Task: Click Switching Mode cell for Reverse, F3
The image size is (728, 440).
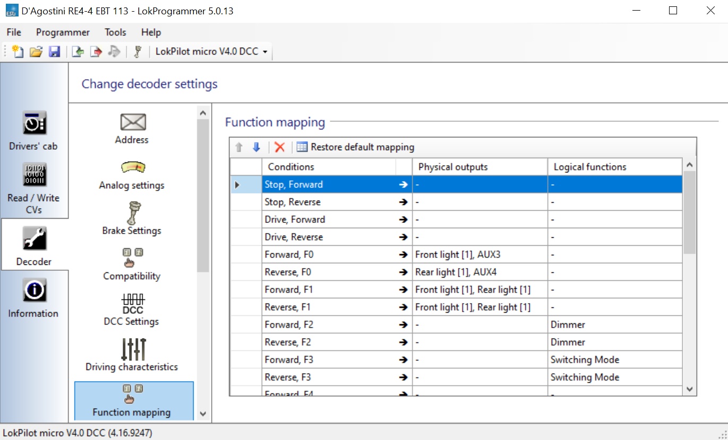Action: 615,377
